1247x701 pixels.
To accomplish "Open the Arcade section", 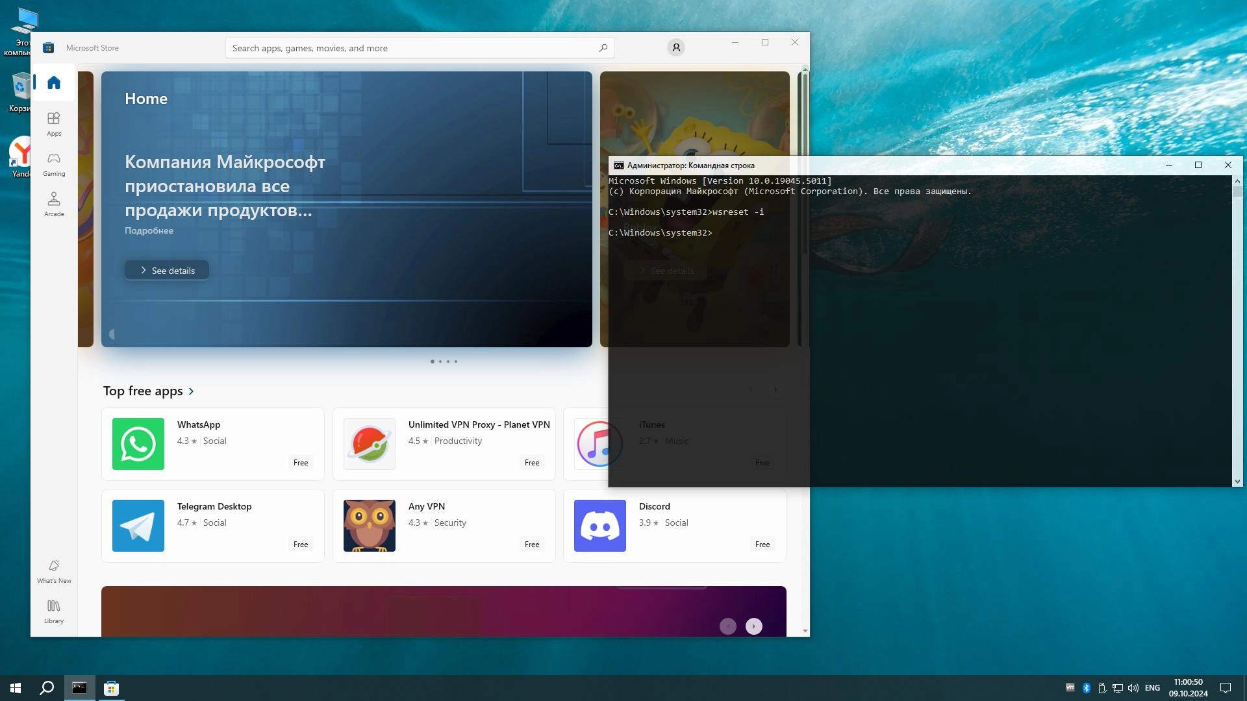I will click(54, 204).
